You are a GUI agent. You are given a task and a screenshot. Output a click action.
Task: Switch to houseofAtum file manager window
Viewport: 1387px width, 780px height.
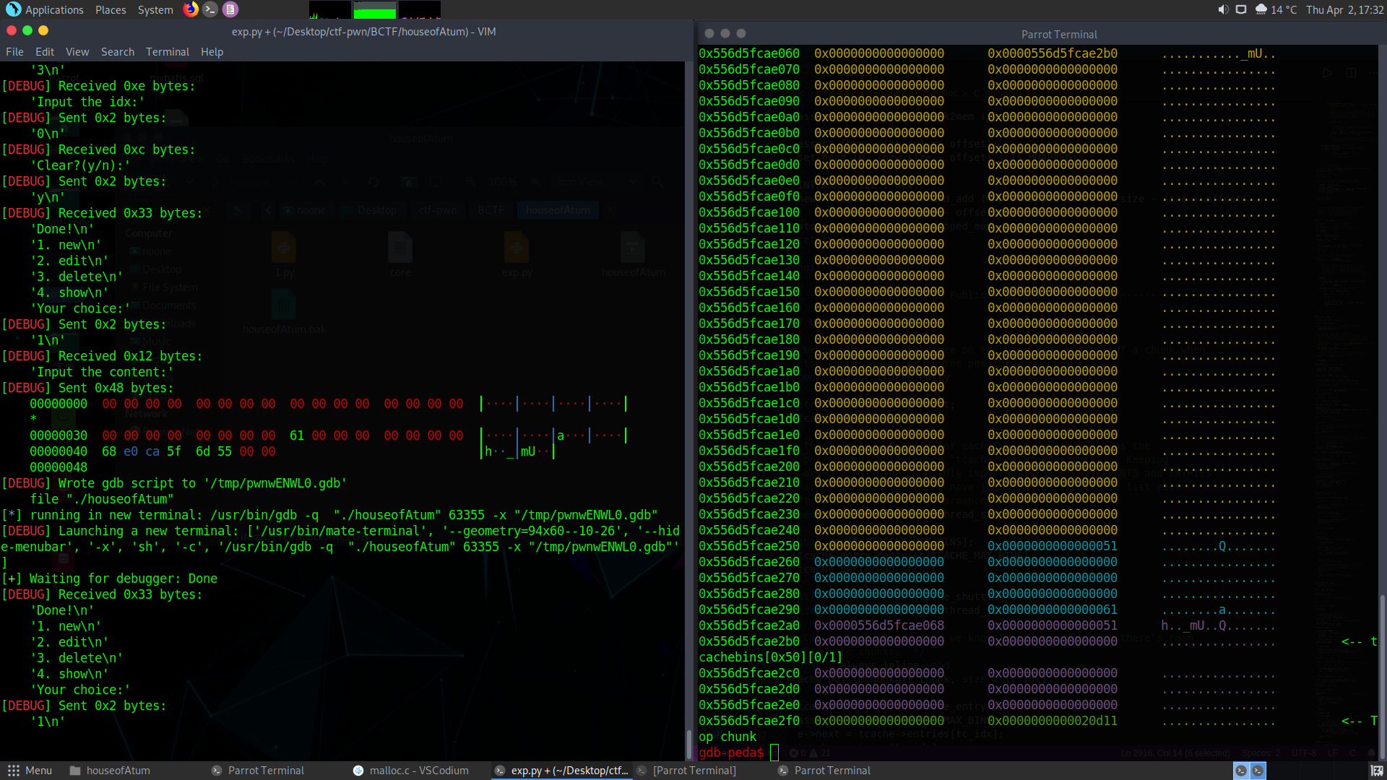tap(110, 771)
